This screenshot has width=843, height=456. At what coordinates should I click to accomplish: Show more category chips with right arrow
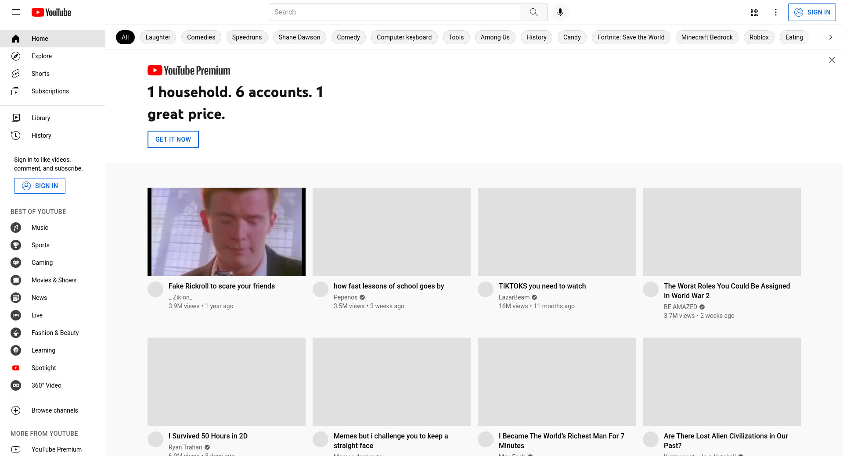[x=830, y=37]
